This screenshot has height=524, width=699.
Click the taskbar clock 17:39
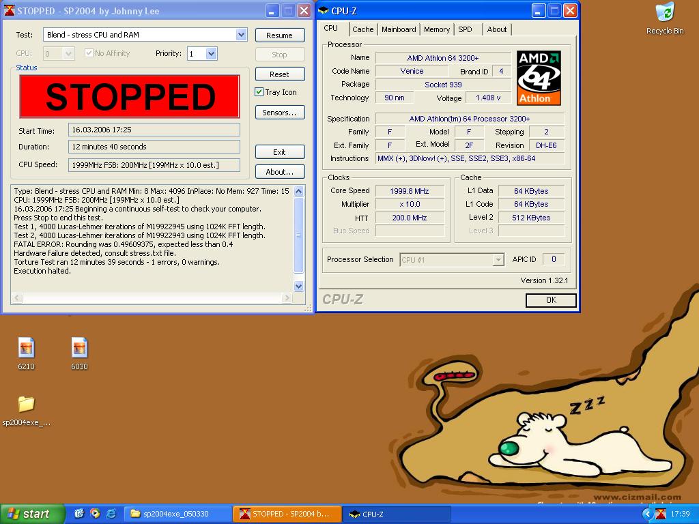click(681, 514)
